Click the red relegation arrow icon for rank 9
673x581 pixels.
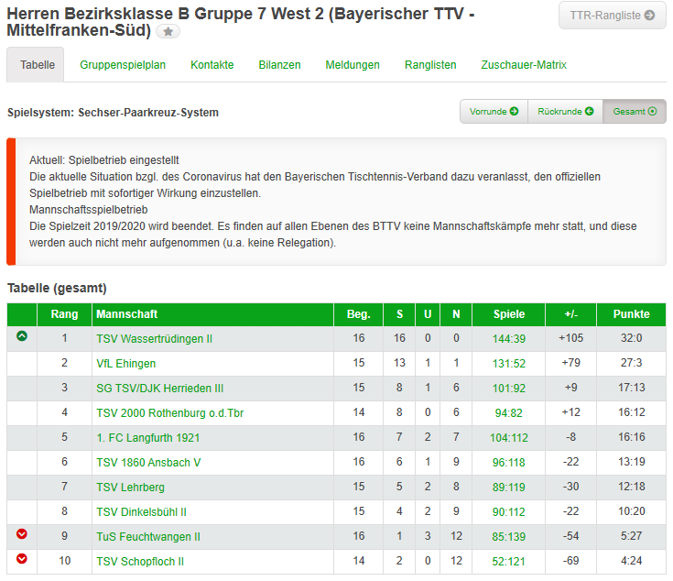[x=22, y=533]
